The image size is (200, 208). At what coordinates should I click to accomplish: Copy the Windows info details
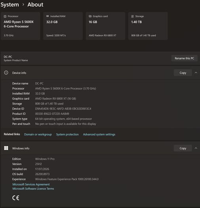tap(183, 148)
